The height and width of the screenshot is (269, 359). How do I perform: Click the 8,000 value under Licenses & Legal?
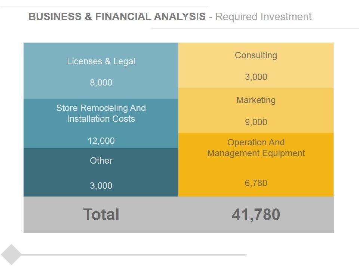pos(101,83)
